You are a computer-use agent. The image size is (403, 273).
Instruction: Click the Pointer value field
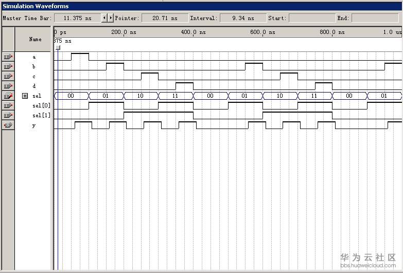(x=165, y=18)
